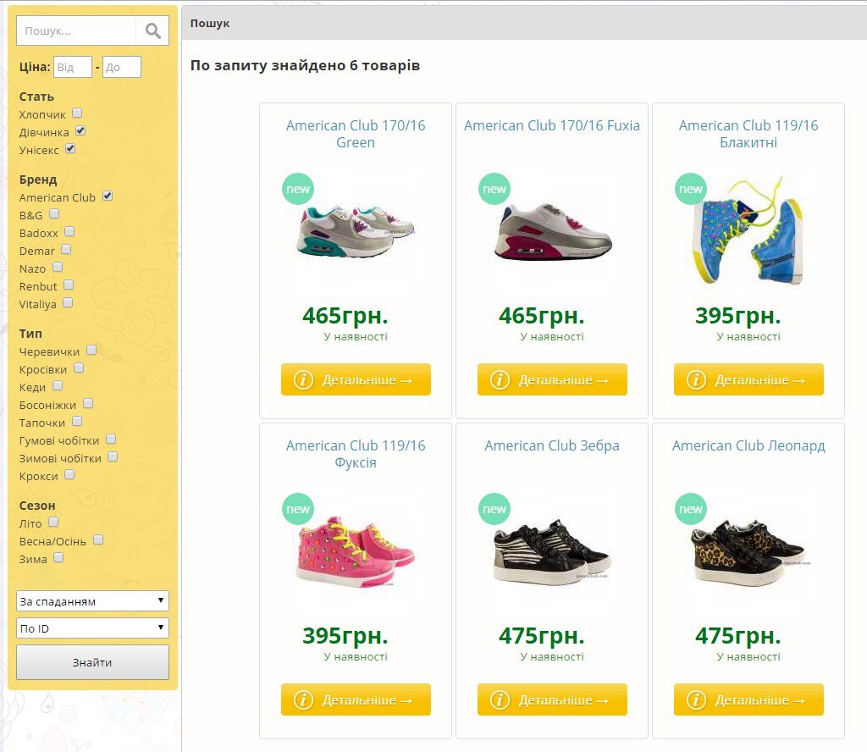Viewport: 867px width, 752px height.
Task: Uncheck the American Club brand filter
Action: click(x=108, y=196)
